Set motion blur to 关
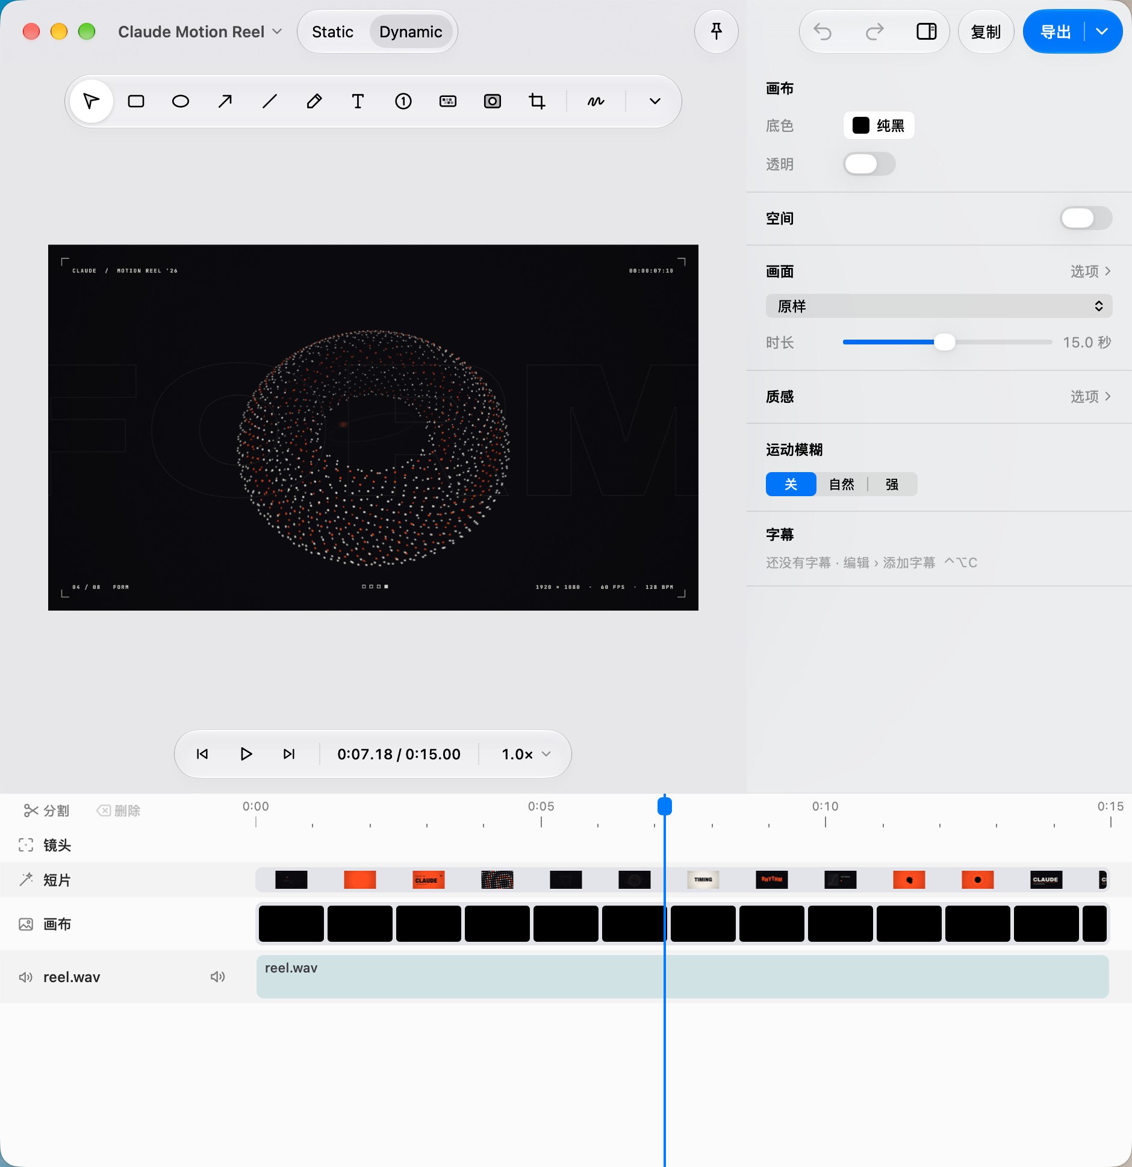The image size is (1132, 1167). tap(791, 484)
